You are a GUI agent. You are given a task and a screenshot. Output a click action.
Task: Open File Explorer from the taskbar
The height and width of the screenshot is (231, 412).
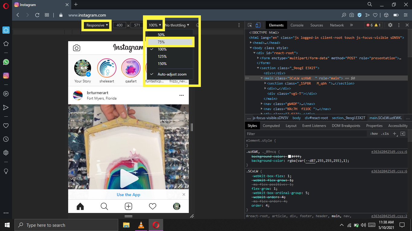click(x=126, y=225)
